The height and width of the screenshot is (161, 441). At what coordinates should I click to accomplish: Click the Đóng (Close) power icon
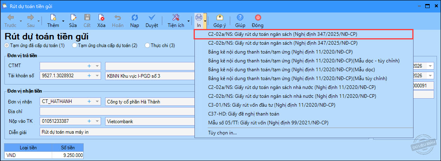tap(258, 18)
